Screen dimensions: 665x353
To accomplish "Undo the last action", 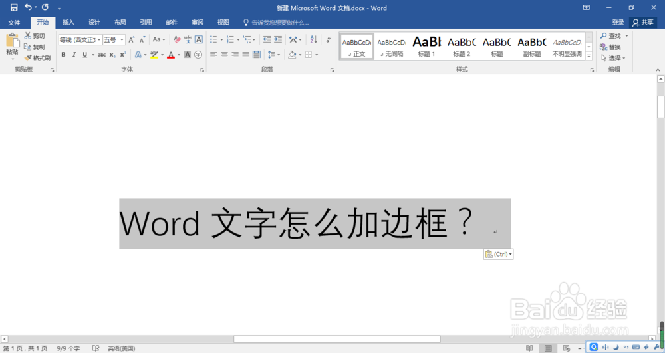I will pyautogui.click(x=28, y=7).
